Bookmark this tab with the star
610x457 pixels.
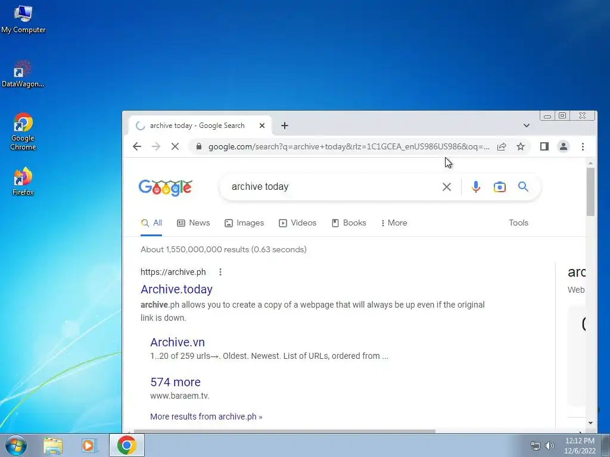[521, 146]
